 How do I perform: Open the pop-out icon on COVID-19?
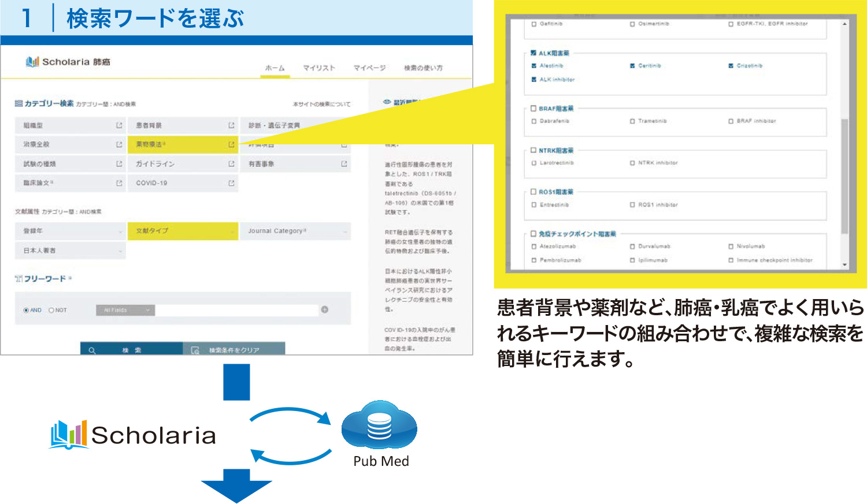pyautogui.click(x=231, y=183)
